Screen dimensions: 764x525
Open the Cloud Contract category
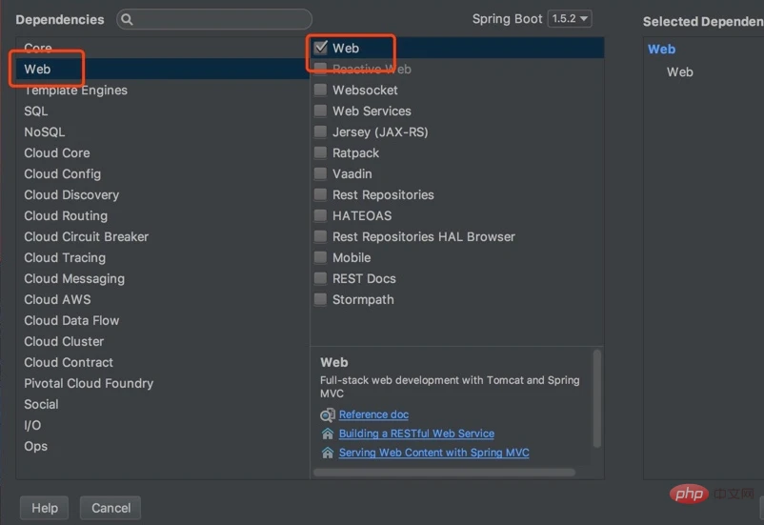162,363
